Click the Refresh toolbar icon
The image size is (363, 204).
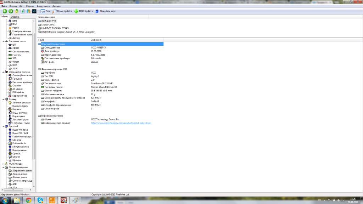coord(22,11)
